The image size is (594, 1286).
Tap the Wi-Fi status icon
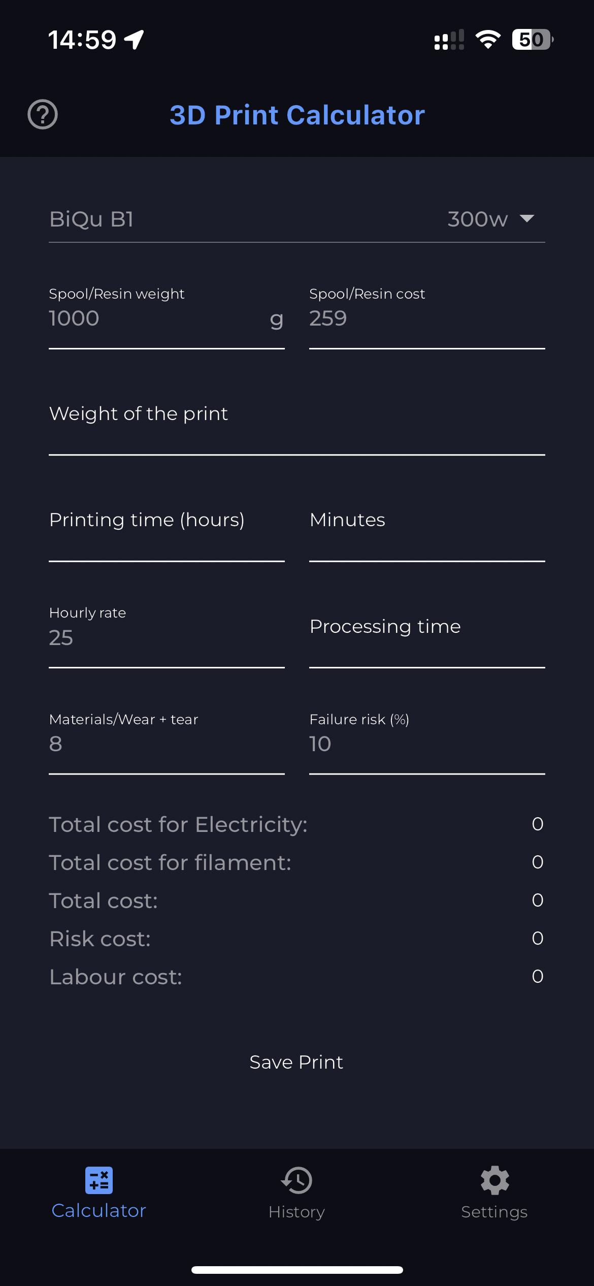pyautogui.click(x=488, y=40)
